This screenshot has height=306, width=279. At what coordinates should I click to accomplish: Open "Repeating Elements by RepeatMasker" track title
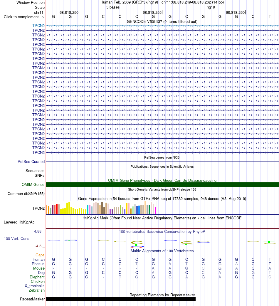pyautogui.click(x=162, y=295)
